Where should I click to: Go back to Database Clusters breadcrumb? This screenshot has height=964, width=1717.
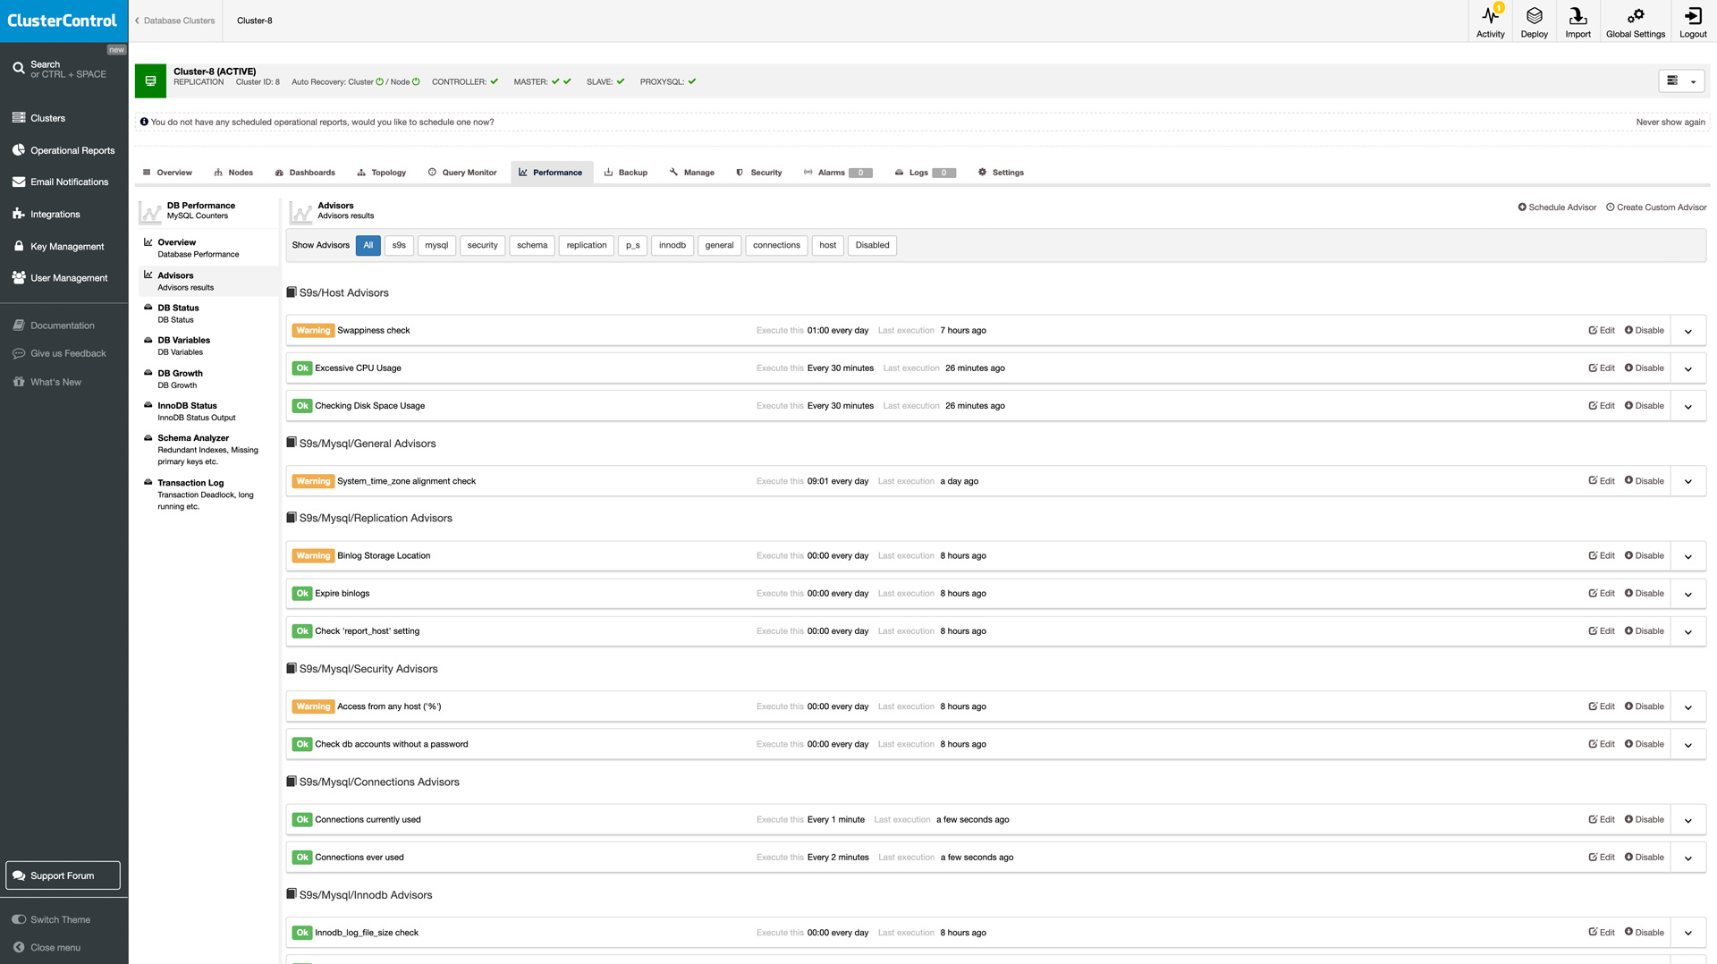pyautogui.click(x=175, y=21)
